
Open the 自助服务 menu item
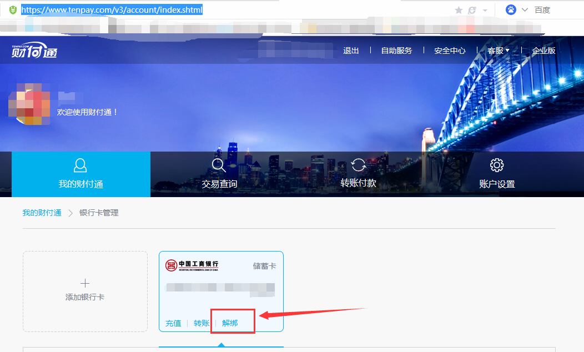point(395,50)
